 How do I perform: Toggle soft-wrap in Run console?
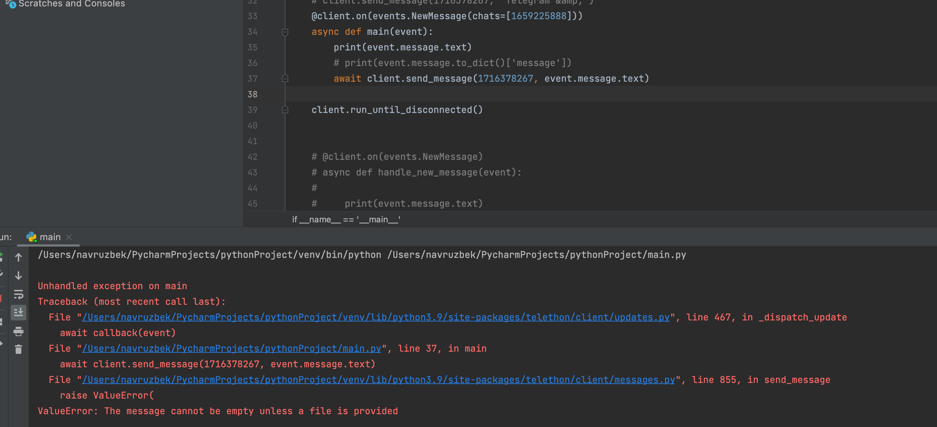18,294
